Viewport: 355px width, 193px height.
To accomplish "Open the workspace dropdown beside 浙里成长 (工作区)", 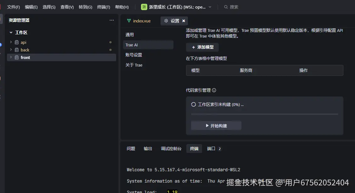I will point(210,7).
